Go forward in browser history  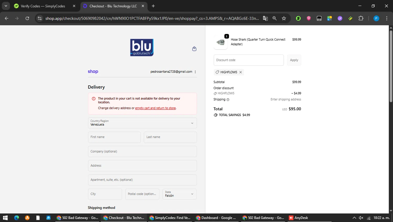17,18
